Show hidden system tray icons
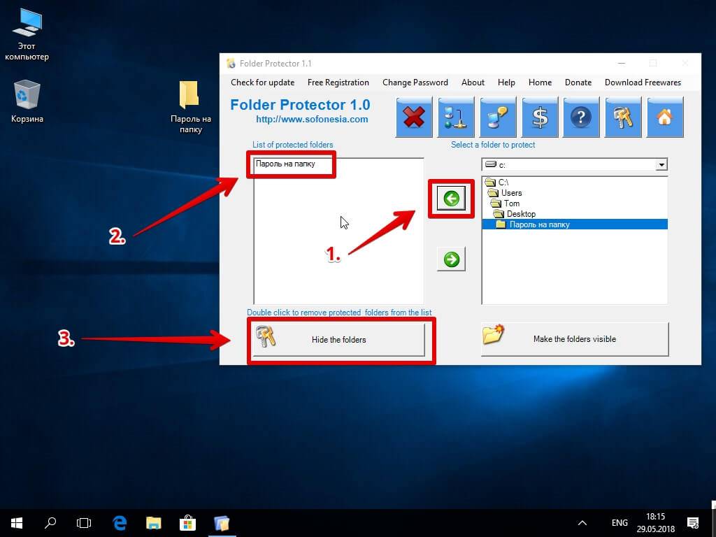 pyautogui.click(x=582, y=523)
